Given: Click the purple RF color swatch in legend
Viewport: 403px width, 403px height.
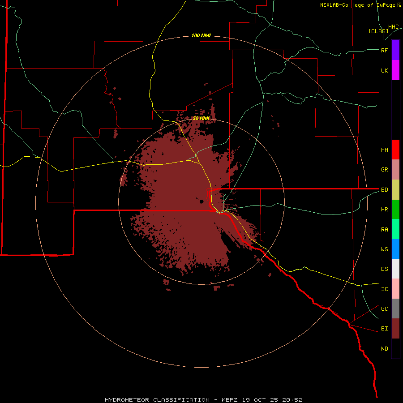Looking at the screenshot, I should pyautogui.click(x=395, y=50).
